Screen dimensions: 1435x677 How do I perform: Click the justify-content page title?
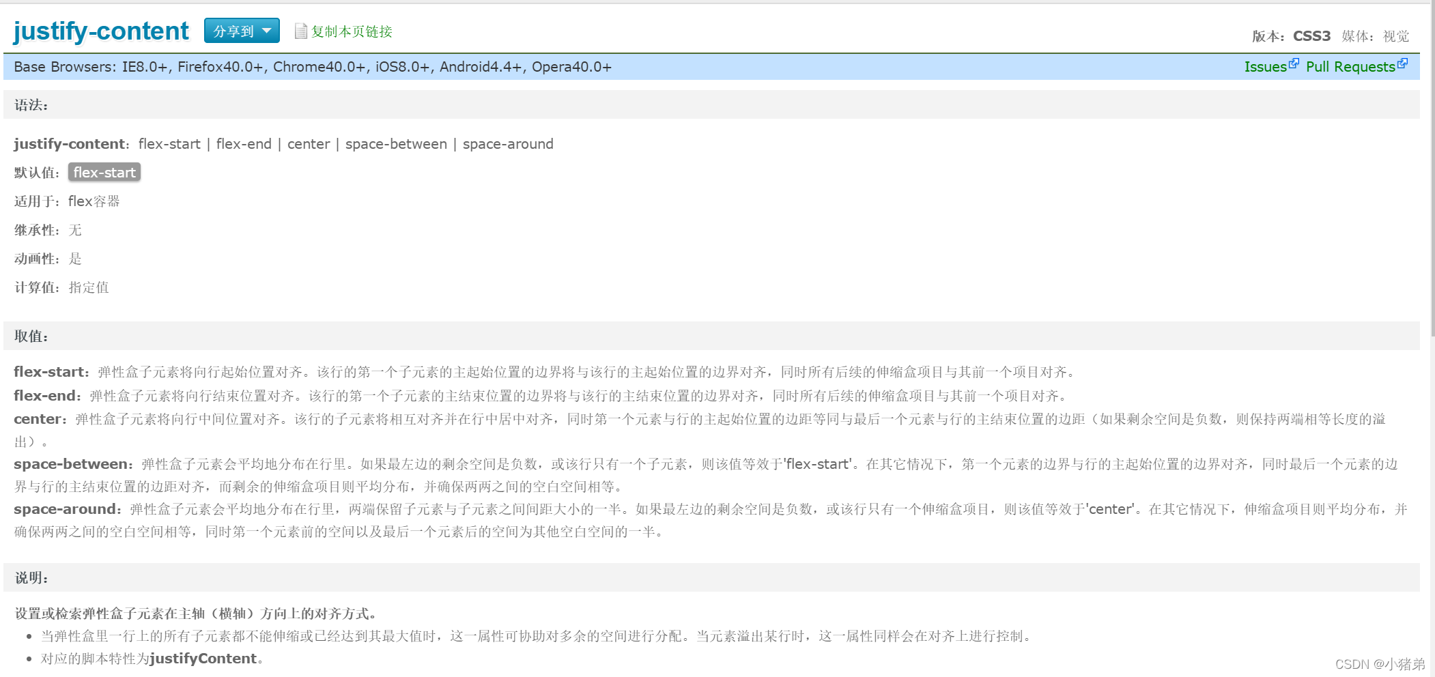point(101,31)
